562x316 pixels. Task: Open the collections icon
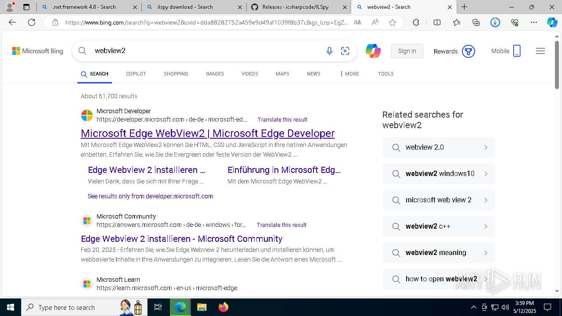(x=476, y=22)
